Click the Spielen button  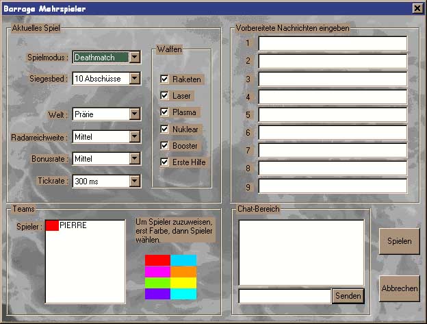399,241
